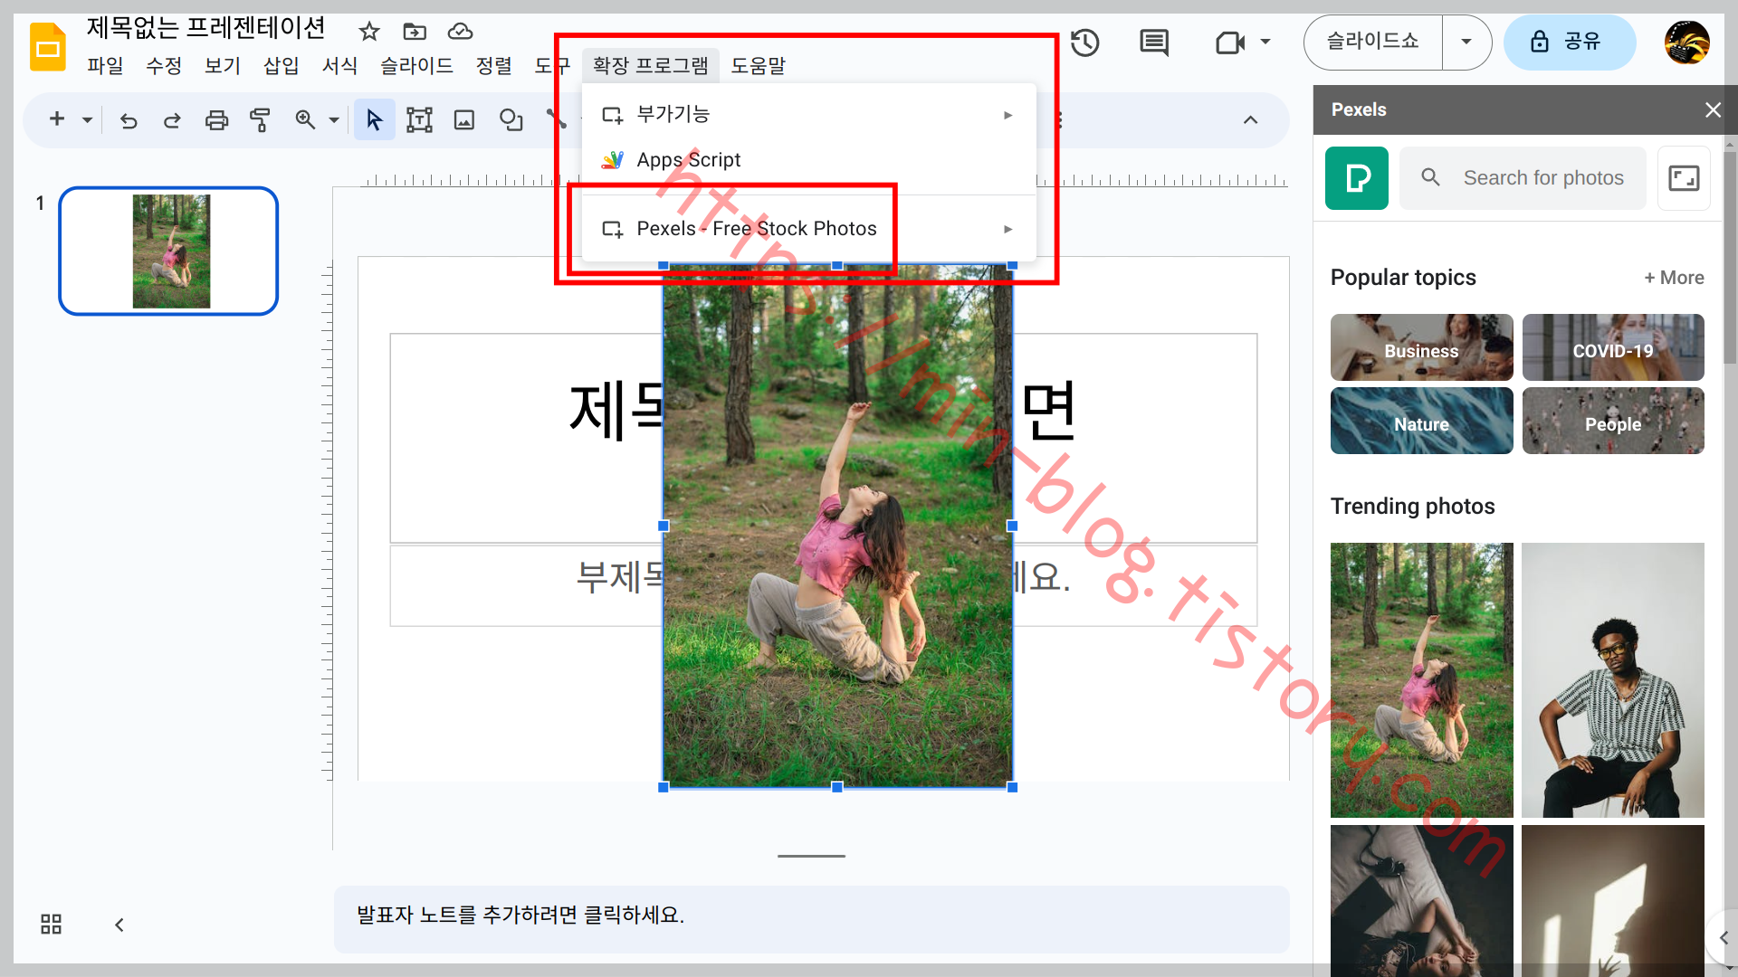Click the slide 1 thumbnail
1738x977 pixels.
tap(169, 251)
